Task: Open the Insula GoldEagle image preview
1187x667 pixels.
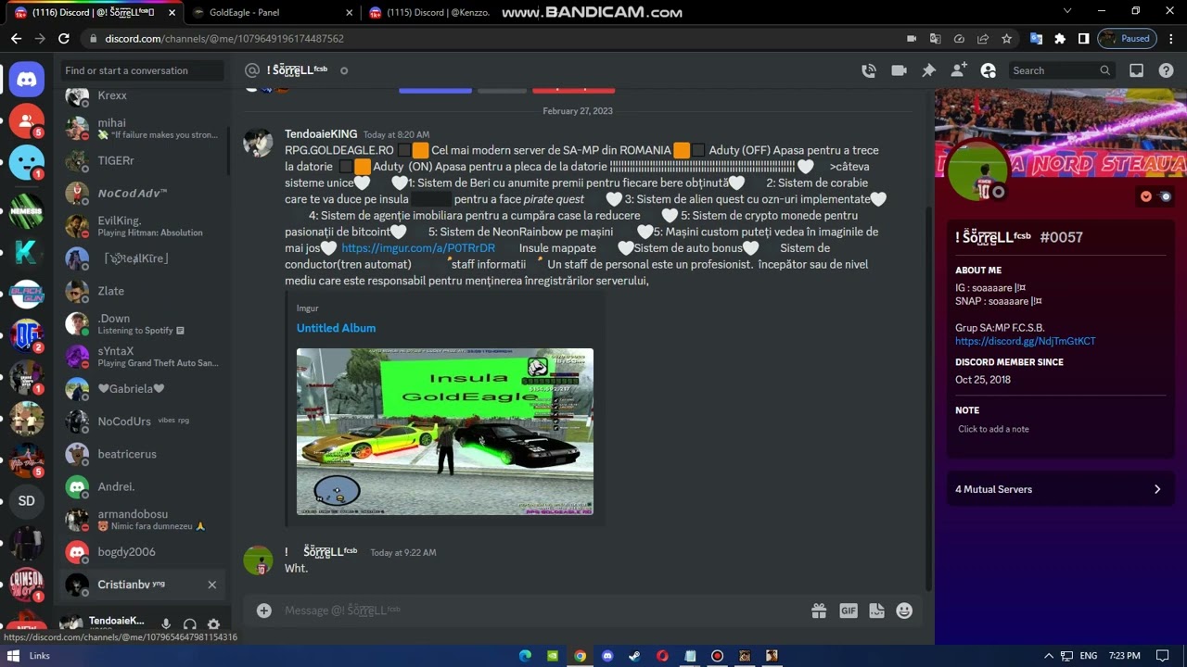Action: [445, 432]
